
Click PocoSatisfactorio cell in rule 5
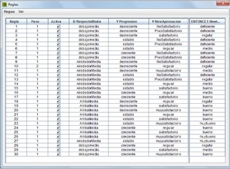tap(168, 44)
